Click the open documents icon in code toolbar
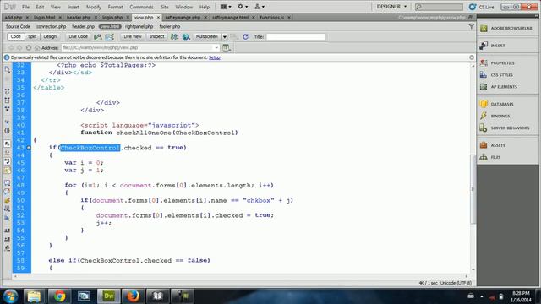The image size is (541, 304). [8, 69]
